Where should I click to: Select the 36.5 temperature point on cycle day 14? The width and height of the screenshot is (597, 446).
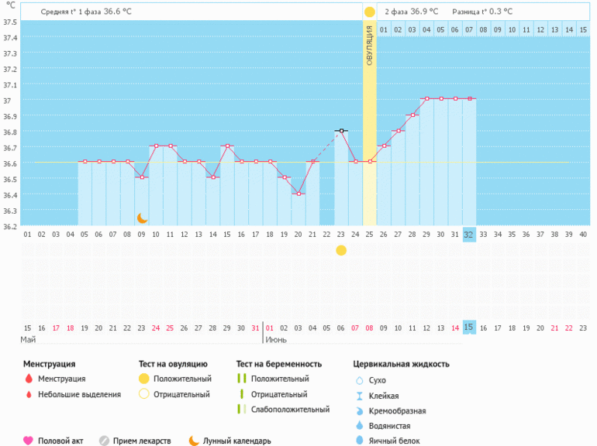coord(213,177)
